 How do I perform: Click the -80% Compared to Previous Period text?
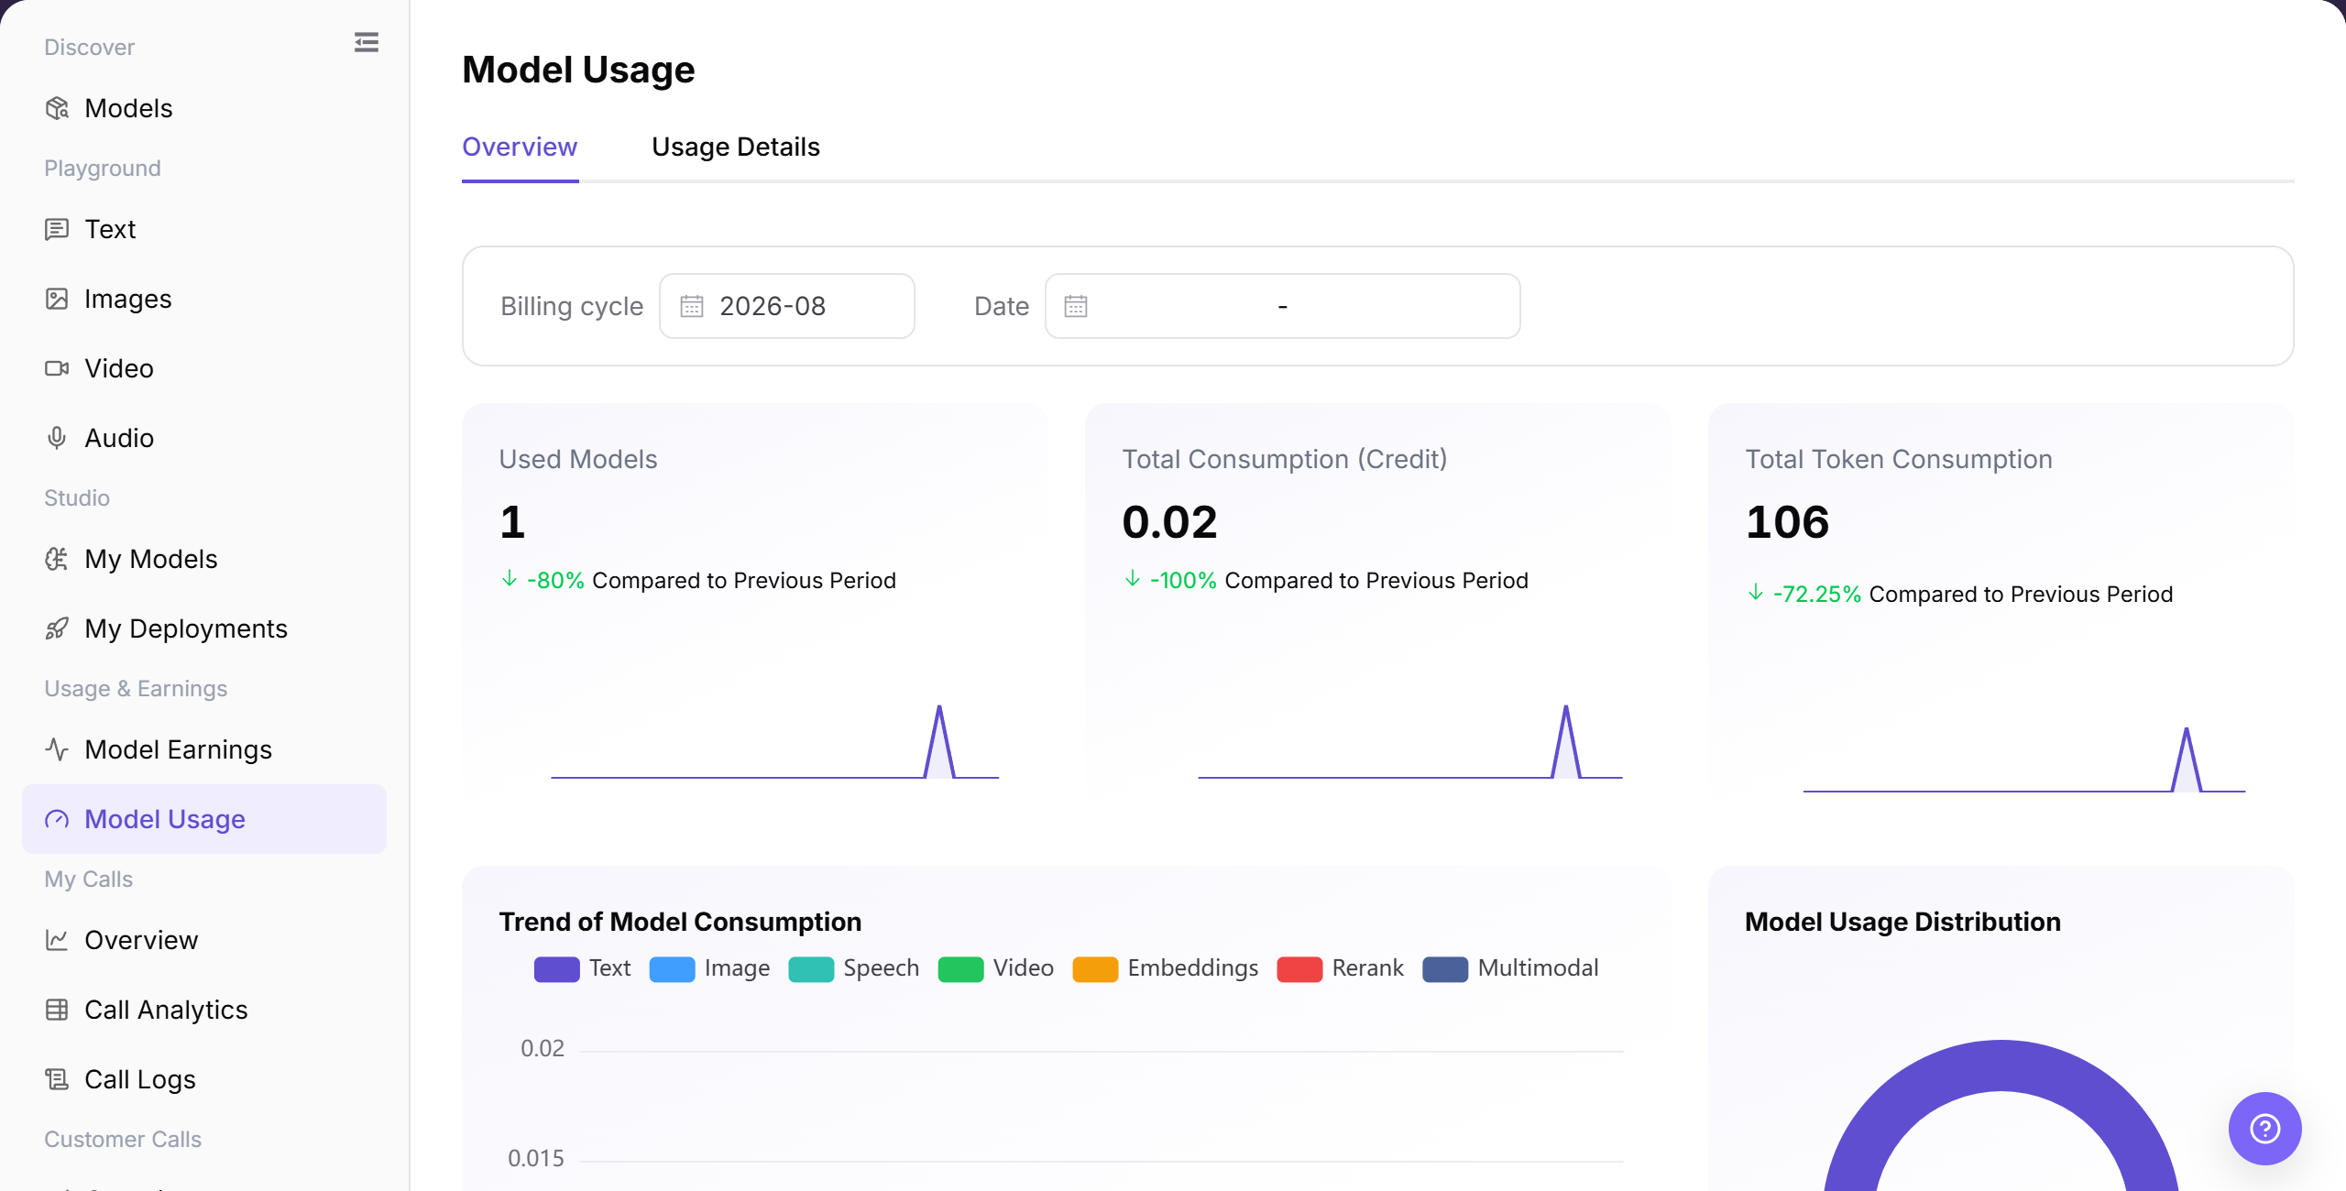[711, 581]
